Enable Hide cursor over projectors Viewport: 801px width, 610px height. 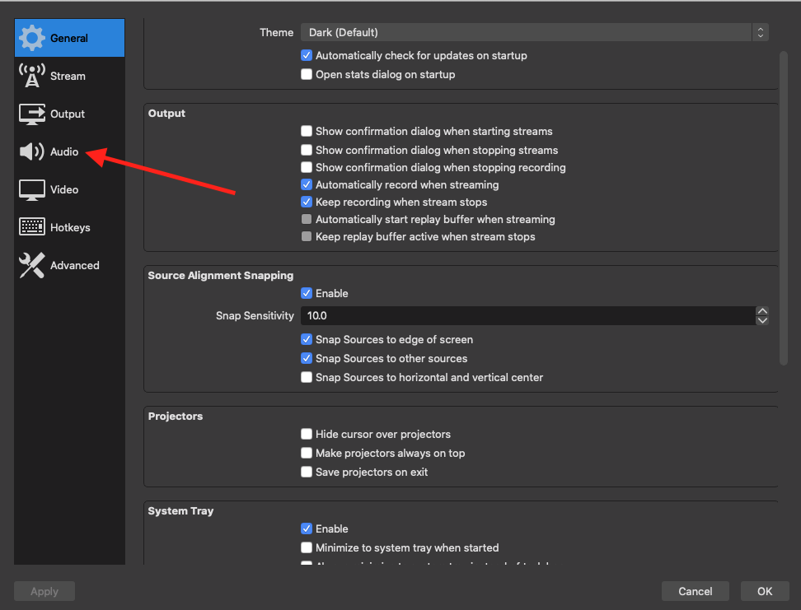click(x=307, y=435)
